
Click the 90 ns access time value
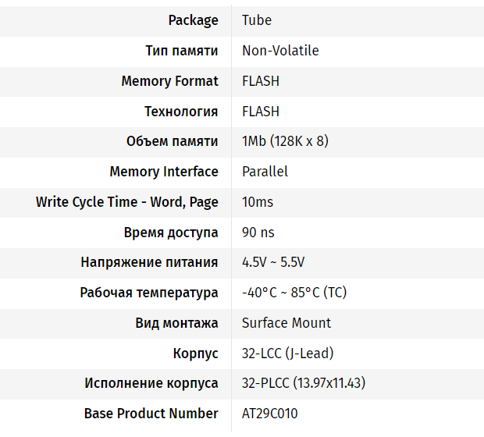click(258, 233)
